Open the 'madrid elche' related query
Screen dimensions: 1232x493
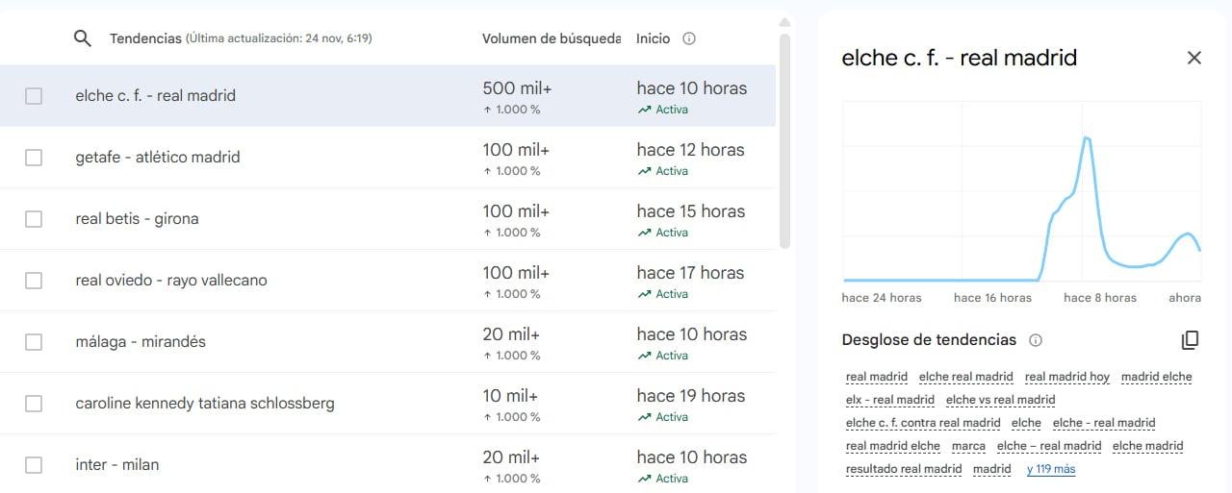tap(1157, 377)
